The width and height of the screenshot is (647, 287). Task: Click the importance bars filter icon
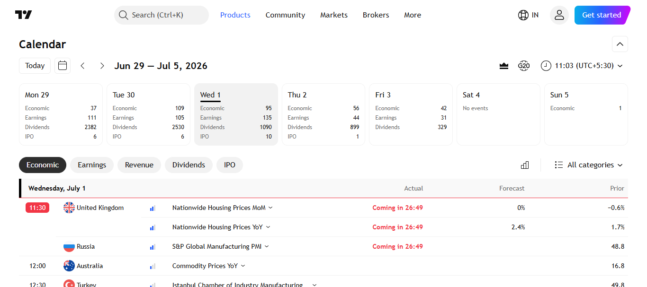click(525, 165)
